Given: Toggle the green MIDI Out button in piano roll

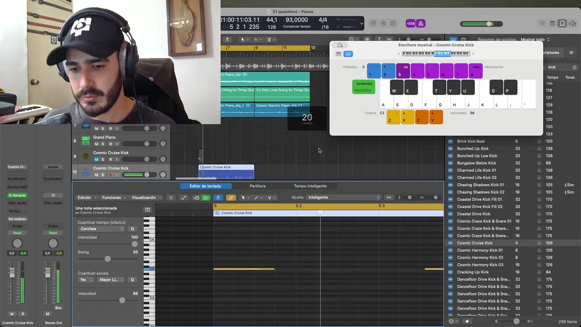Looking at the screenshot, I should [x=206, y=198].
